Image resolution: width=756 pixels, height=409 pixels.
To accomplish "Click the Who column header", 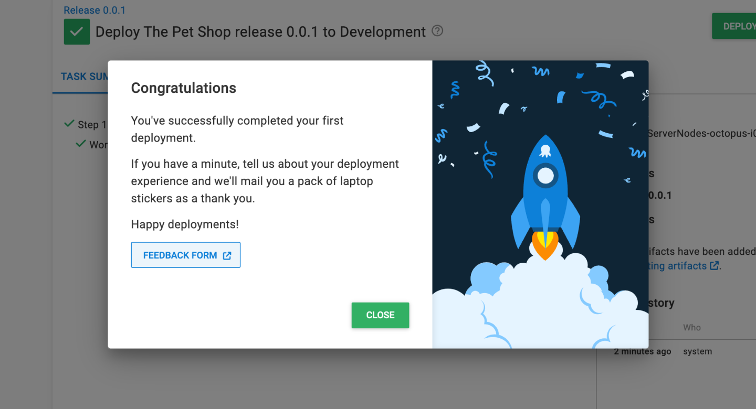I will pyautogui.click(x=692, y=327).
